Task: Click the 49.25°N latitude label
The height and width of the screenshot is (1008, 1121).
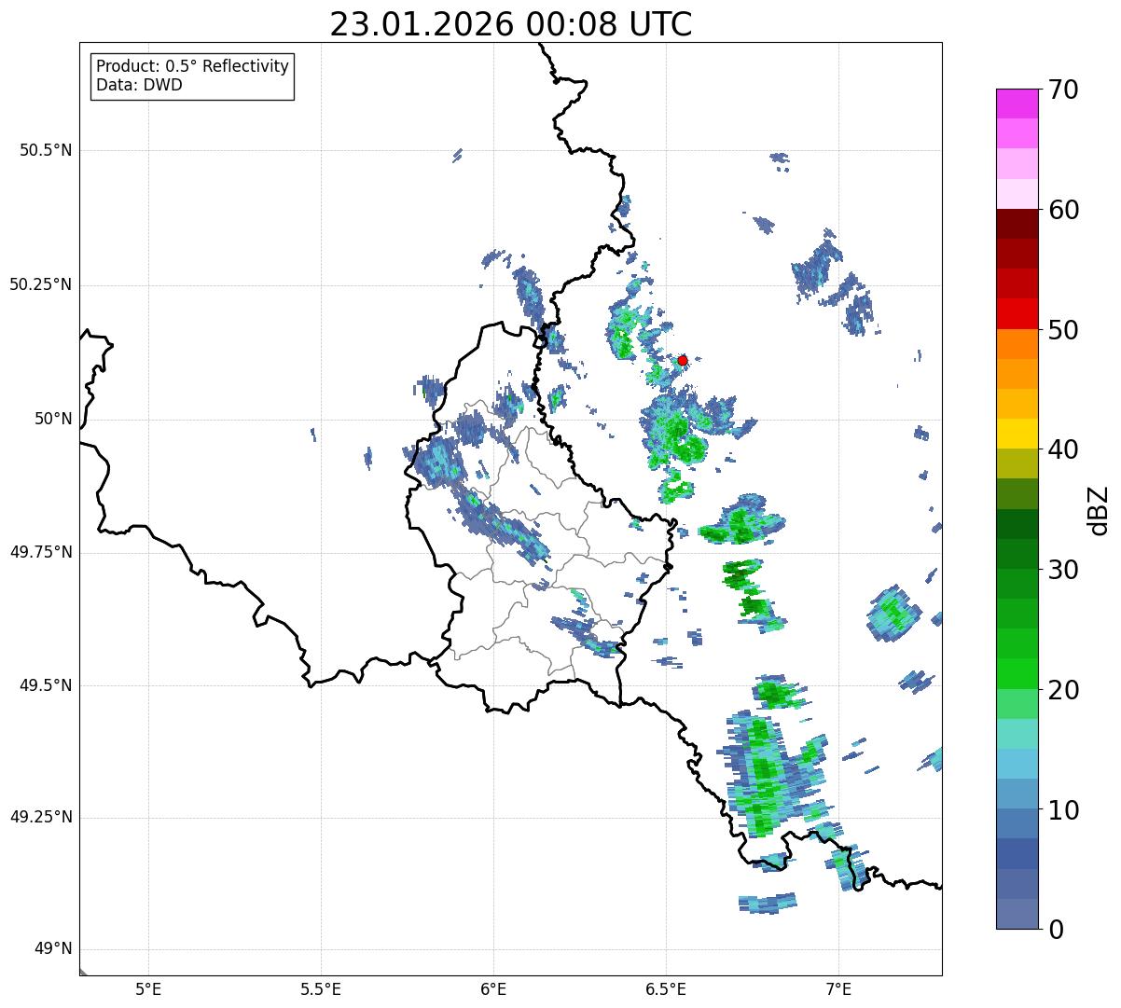Action: [41, 818]
